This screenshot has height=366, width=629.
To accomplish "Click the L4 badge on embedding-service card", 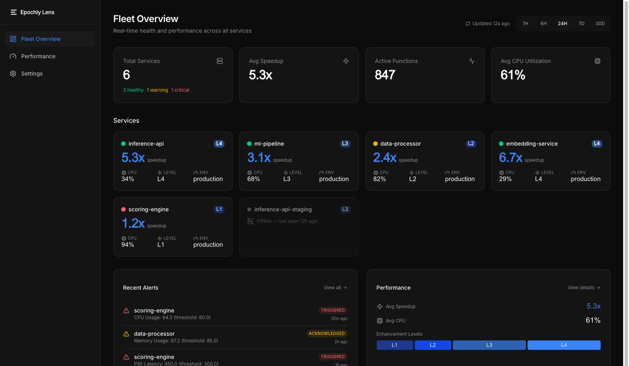I will tap(597, 144).
